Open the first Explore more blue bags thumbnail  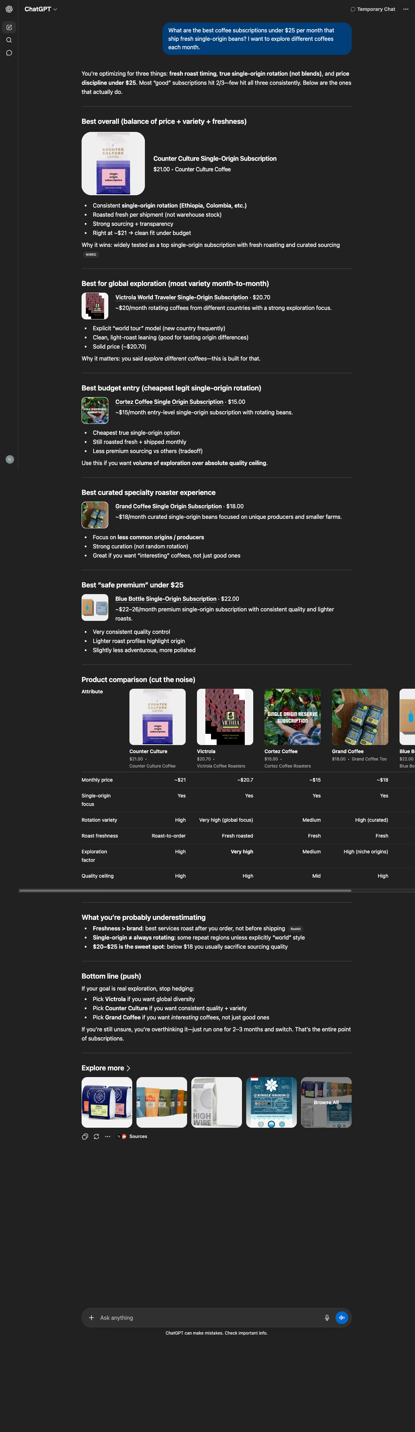(x=107, y=1102)
